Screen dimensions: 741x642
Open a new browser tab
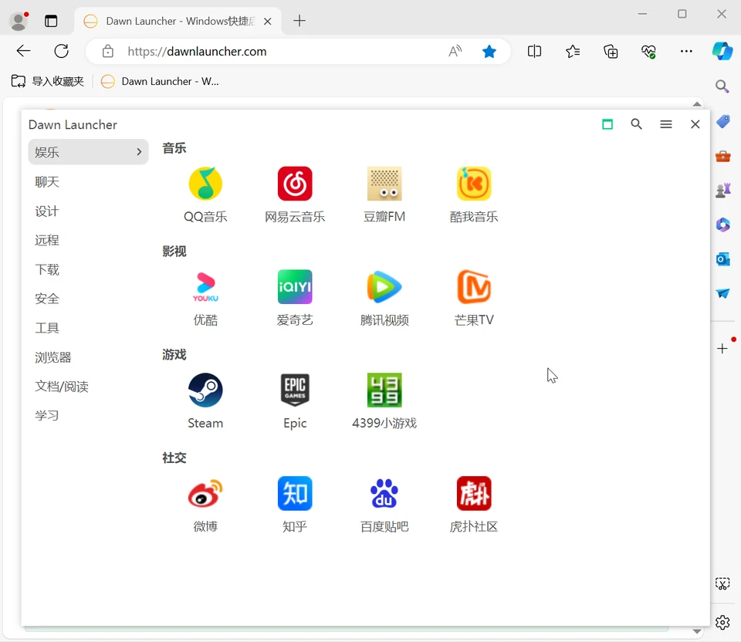pos(299,21)
